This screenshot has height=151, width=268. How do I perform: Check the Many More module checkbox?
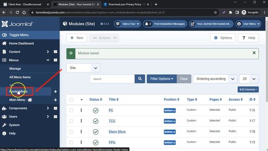71,132
